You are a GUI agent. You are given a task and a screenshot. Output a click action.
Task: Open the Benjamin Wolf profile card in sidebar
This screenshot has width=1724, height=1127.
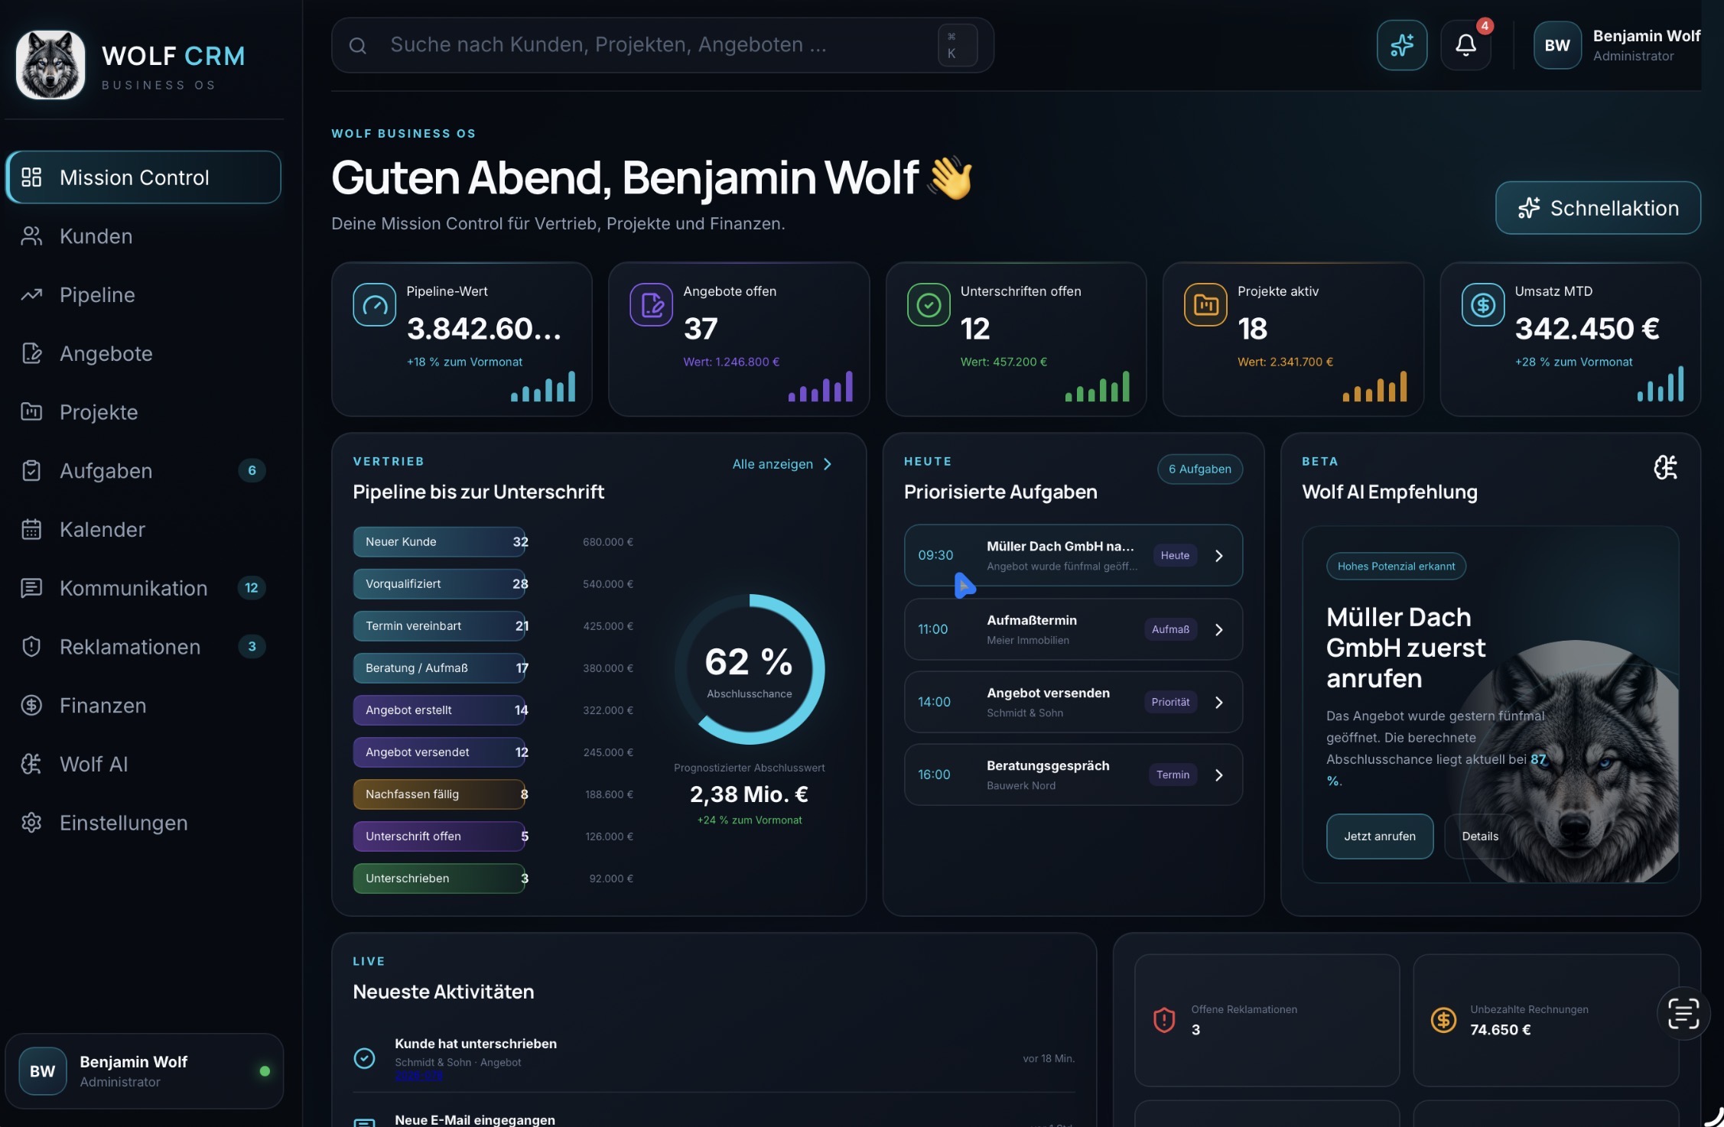point(144,1071)
